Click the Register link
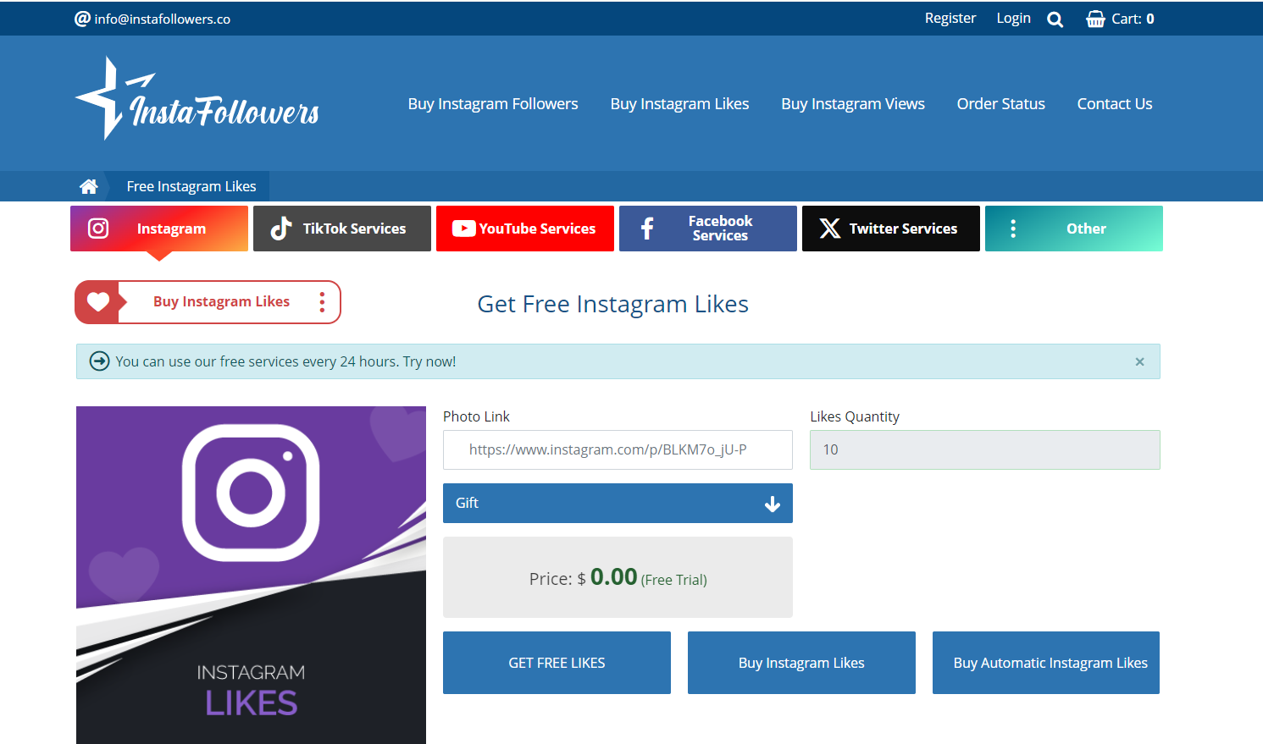 (950, 18)
